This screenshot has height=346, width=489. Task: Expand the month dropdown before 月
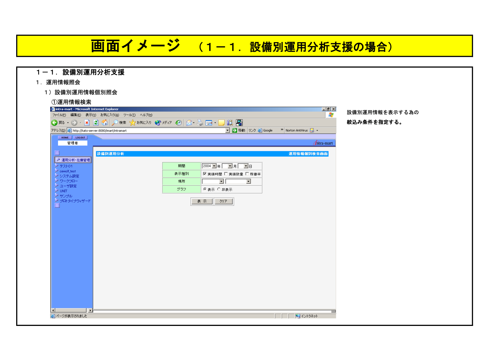(x=230, y=166)
